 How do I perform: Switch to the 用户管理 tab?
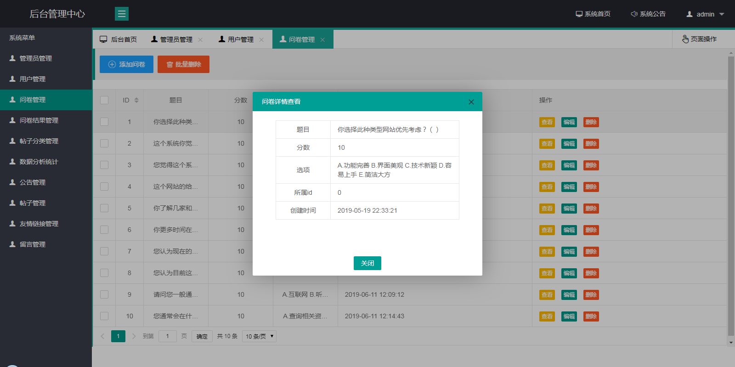tap(241, 40)
